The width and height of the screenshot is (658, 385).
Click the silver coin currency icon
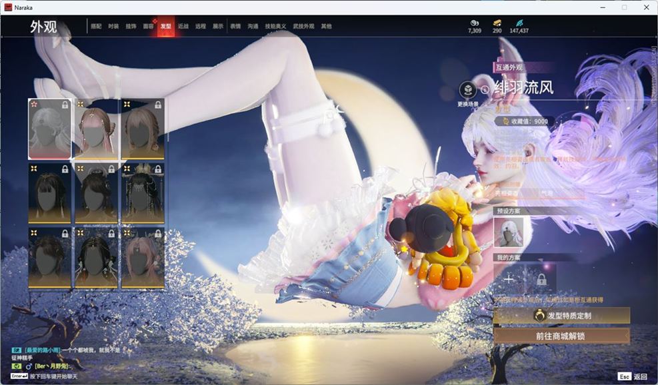[x=474, y=23]
